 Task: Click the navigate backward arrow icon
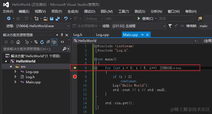(x=9, y=18)
